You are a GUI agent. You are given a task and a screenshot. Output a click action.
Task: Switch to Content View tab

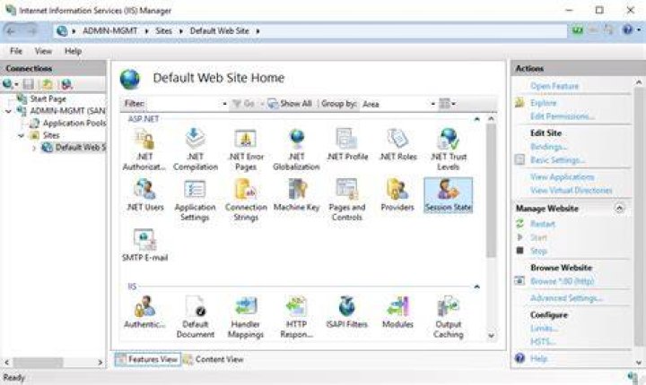214,359
